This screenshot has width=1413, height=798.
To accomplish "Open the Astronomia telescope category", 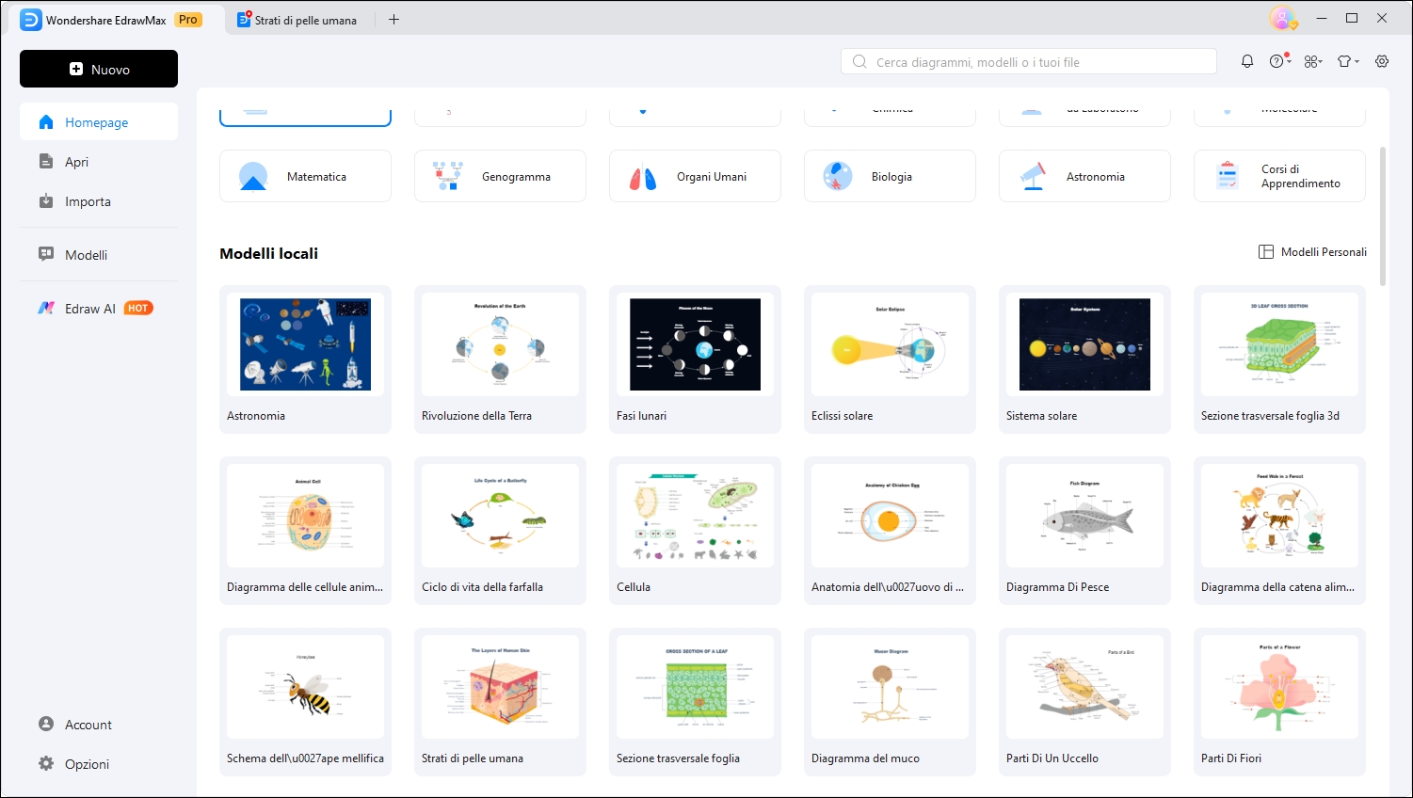I will coord(1034,177).
